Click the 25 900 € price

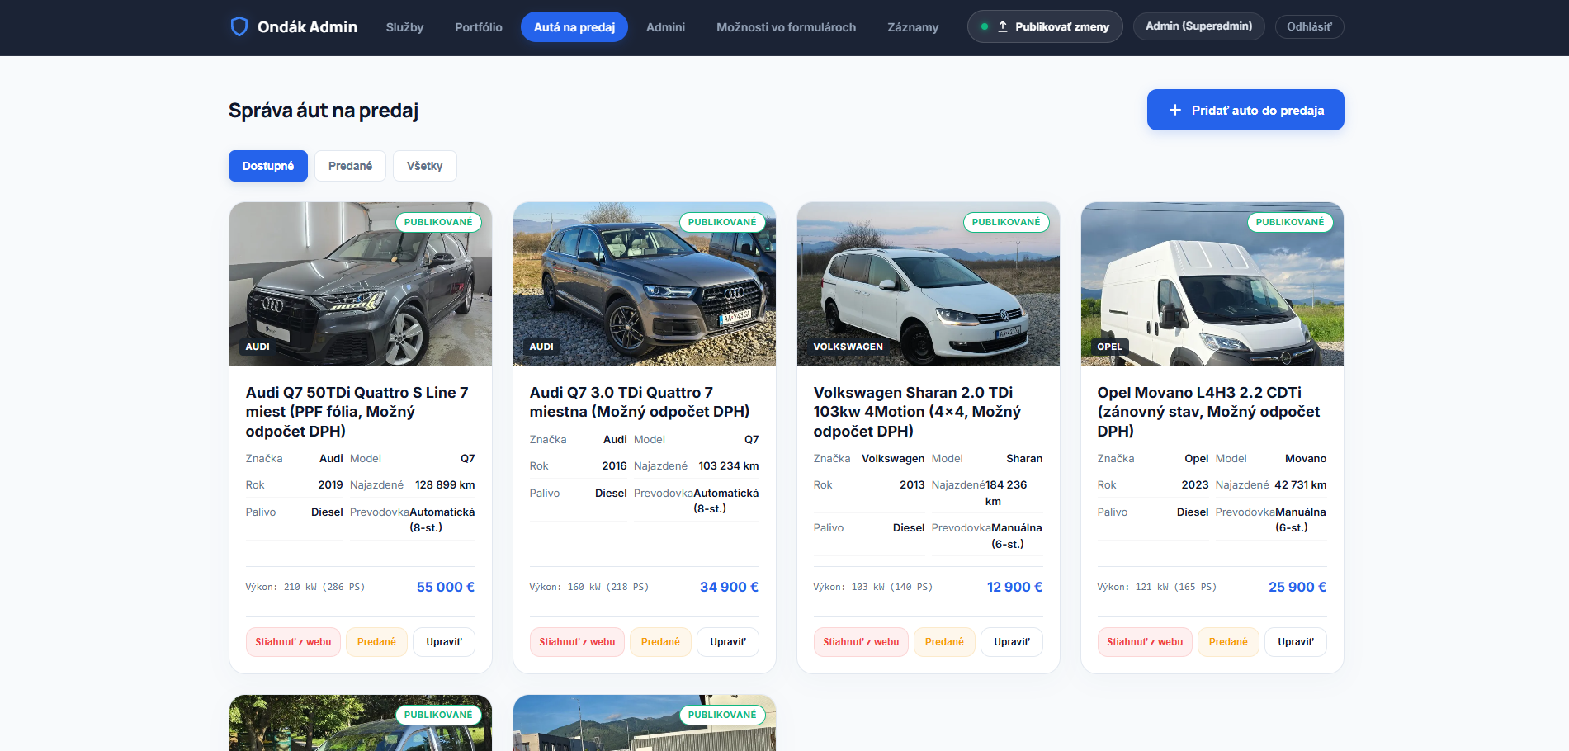pyautogui.click(x=1297, y=587)
